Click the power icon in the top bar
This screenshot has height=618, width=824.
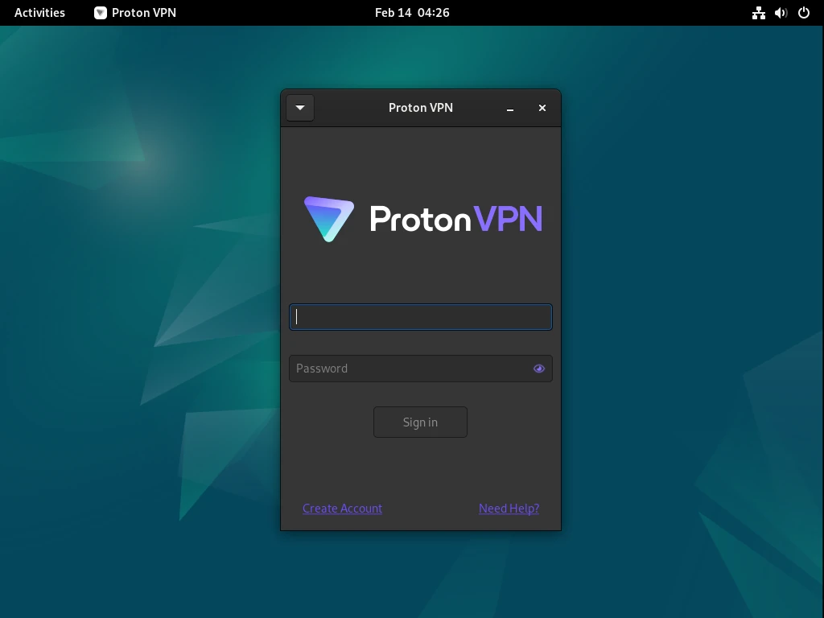(804, 13)
